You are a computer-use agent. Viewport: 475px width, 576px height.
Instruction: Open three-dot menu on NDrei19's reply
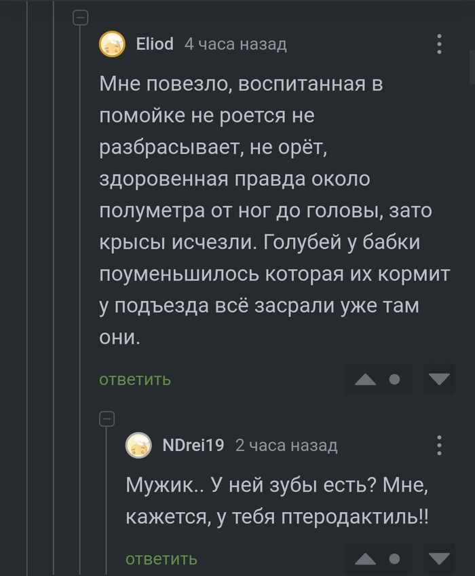pyautogui.click(x=440, y=446)
